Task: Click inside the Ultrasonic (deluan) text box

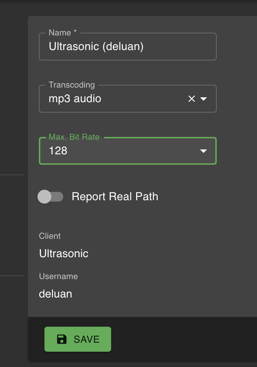Action: point(127,46)
